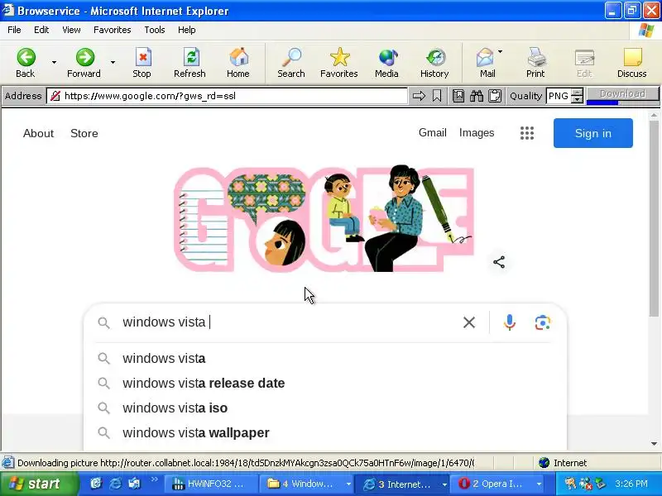Open the Google apps grid
The height and width of the screenshot is (496, 662).
point(527,133)
